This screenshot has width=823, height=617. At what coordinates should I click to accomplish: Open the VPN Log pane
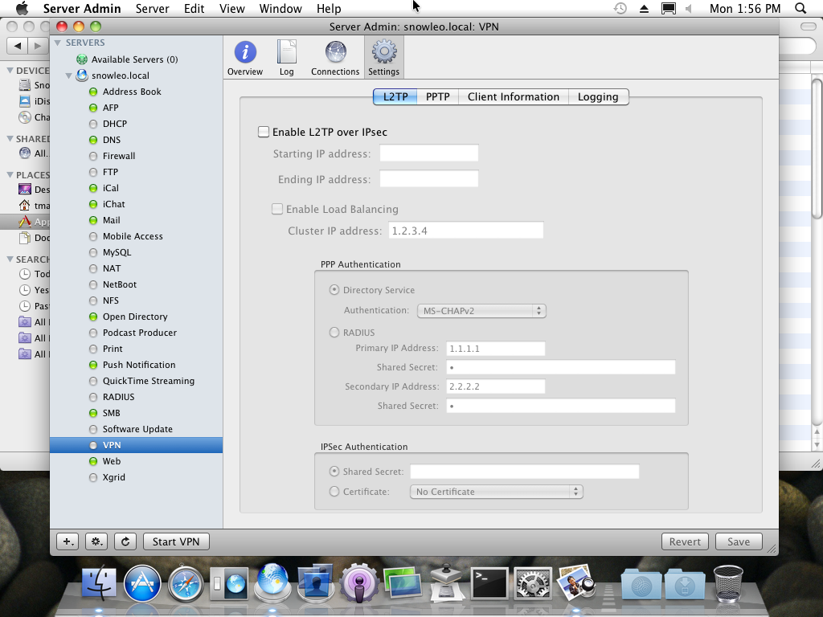(287, 58)
